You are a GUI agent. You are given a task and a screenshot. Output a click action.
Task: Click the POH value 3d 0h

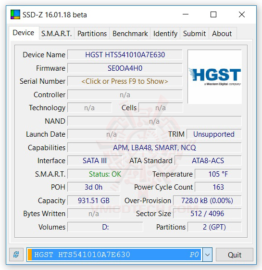tap(94, 187)
